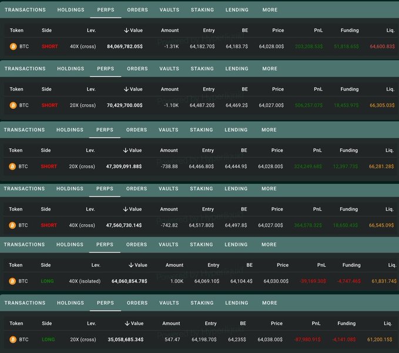Sort by Token column above 84,069,782.05$ row
This screenshot has height=353, width=399.
pos(16,31)
